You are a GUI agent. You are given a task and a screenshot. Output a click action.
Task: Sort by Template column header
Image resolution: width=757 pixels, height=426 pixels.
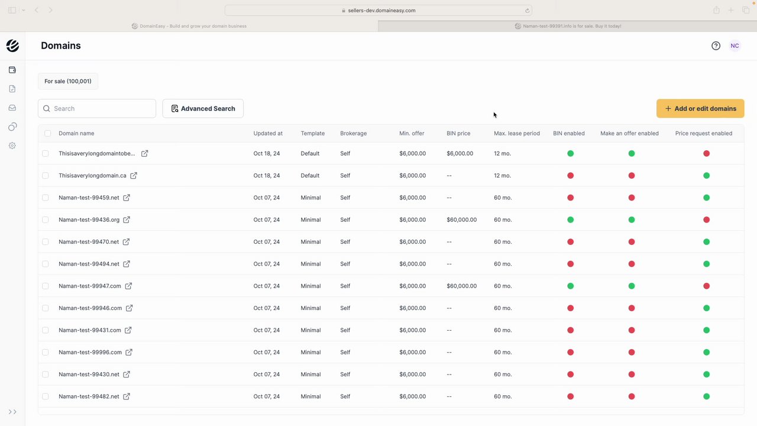(x=313, y=133)
